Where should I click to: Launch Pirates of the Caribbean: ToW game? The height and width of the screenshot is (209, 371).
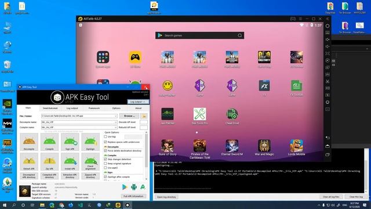[199, 146]
